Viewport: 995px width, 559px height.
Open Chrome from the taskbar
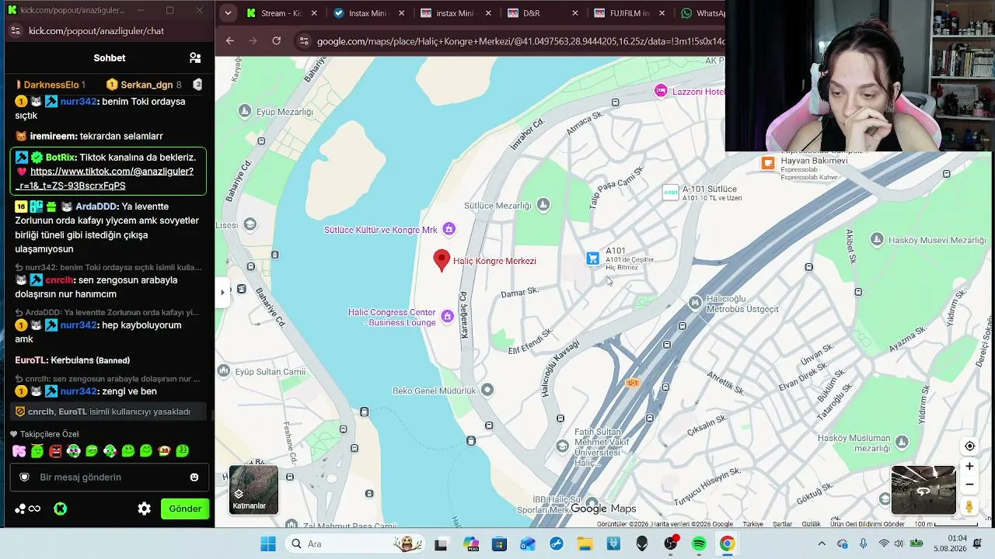tap(727, 544)
